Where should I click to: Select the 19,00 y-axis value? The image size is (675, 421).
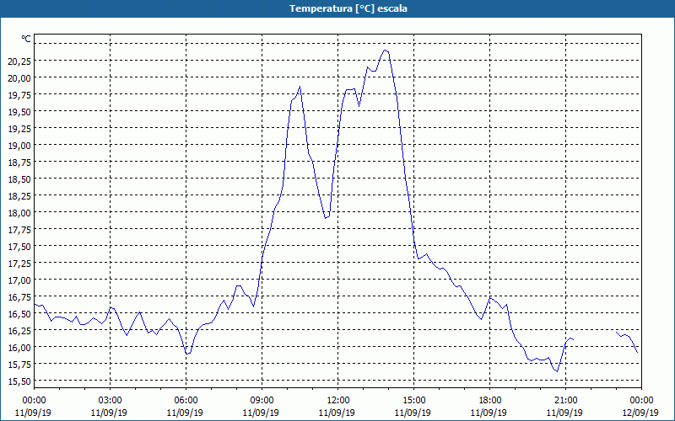coord(19,145)
